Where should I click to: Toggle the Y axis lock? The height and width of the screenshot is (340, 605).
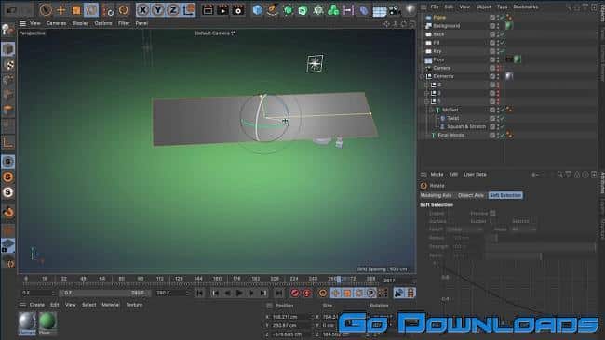click(158, 9)
